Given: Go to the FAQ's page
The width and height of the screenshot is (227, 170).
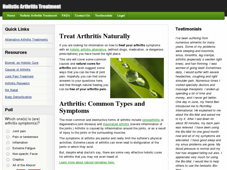Looking at the screenshot, I should (66, 16).
